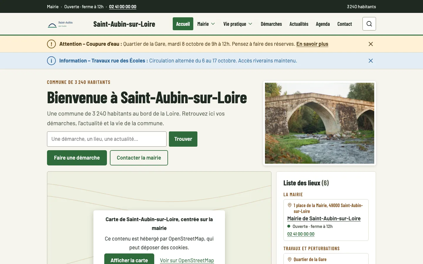Click Faire une démarche button
423x264 pixels.
[x=77, y=158]
